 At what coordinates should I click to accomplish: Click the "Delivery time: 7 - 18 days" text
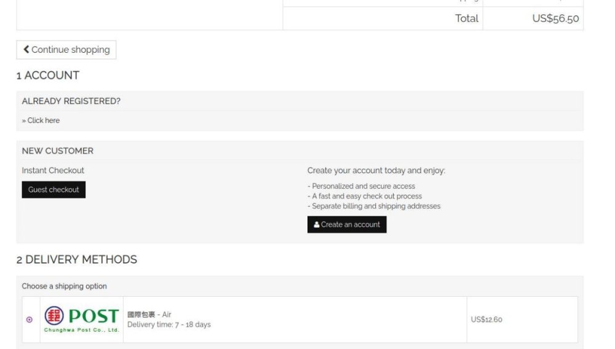click(169, 324)
